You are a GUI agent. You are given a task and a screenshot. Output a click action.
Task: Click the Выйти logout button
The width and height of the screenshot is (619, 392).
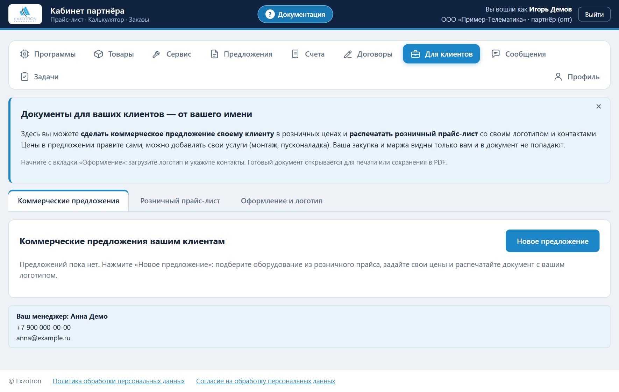(594, 14)
